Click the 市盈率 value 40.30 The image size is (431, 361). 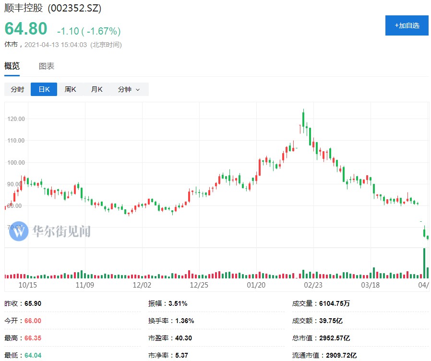coord(183,338)
